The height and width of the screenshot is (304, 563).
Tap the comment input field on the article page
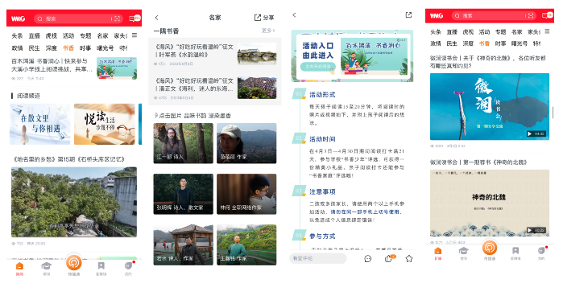click(x=318, y=258)
